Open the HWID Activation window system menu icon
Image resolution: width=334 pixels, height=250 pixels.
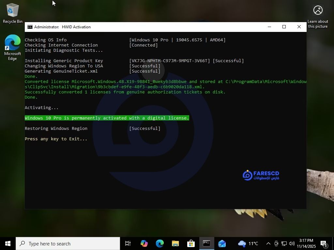[30, 27]
